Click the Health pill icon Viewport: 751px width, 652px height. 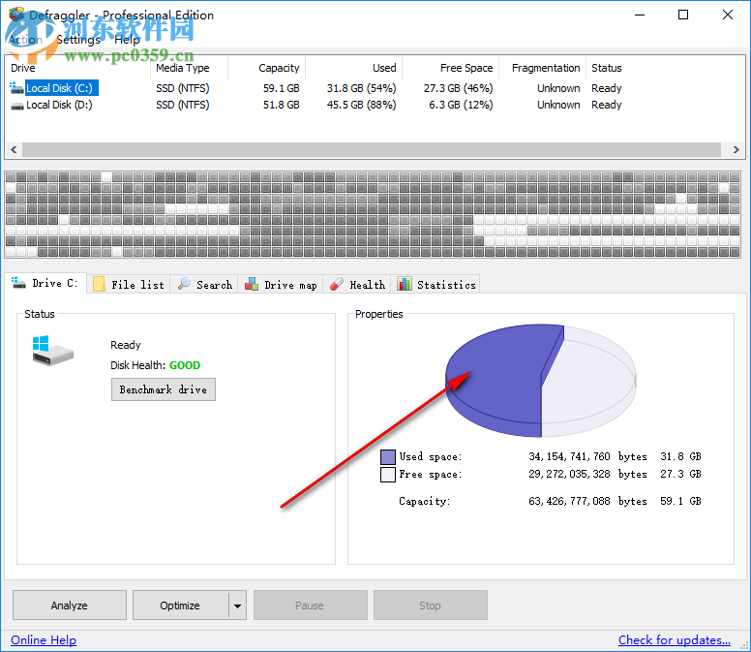click(x=336, y=284)
